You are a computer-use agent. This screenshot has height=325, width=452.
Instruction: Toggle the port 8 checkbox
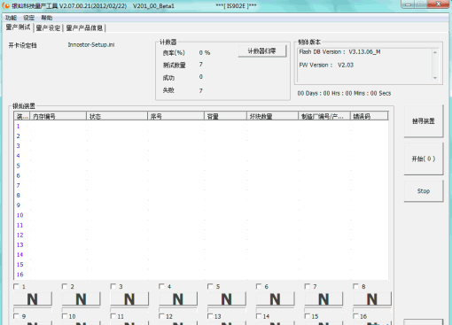355,286
